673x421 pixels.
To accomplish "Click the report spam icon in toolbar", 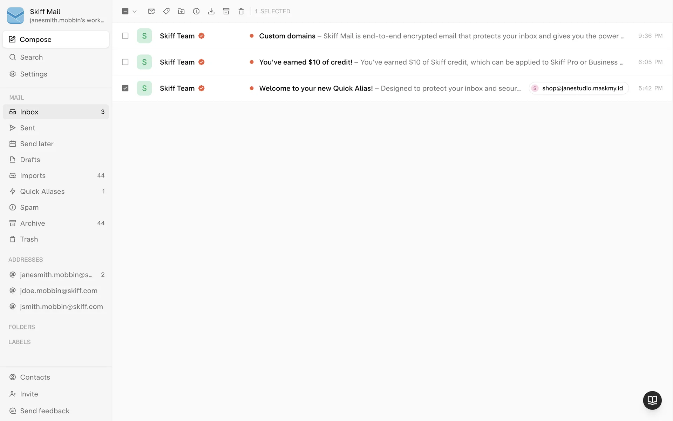I will pos(196,11).
